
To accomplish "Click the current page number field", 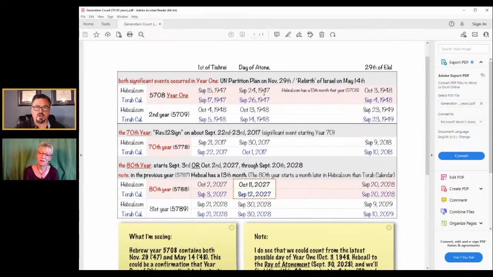I will (254, 35).
